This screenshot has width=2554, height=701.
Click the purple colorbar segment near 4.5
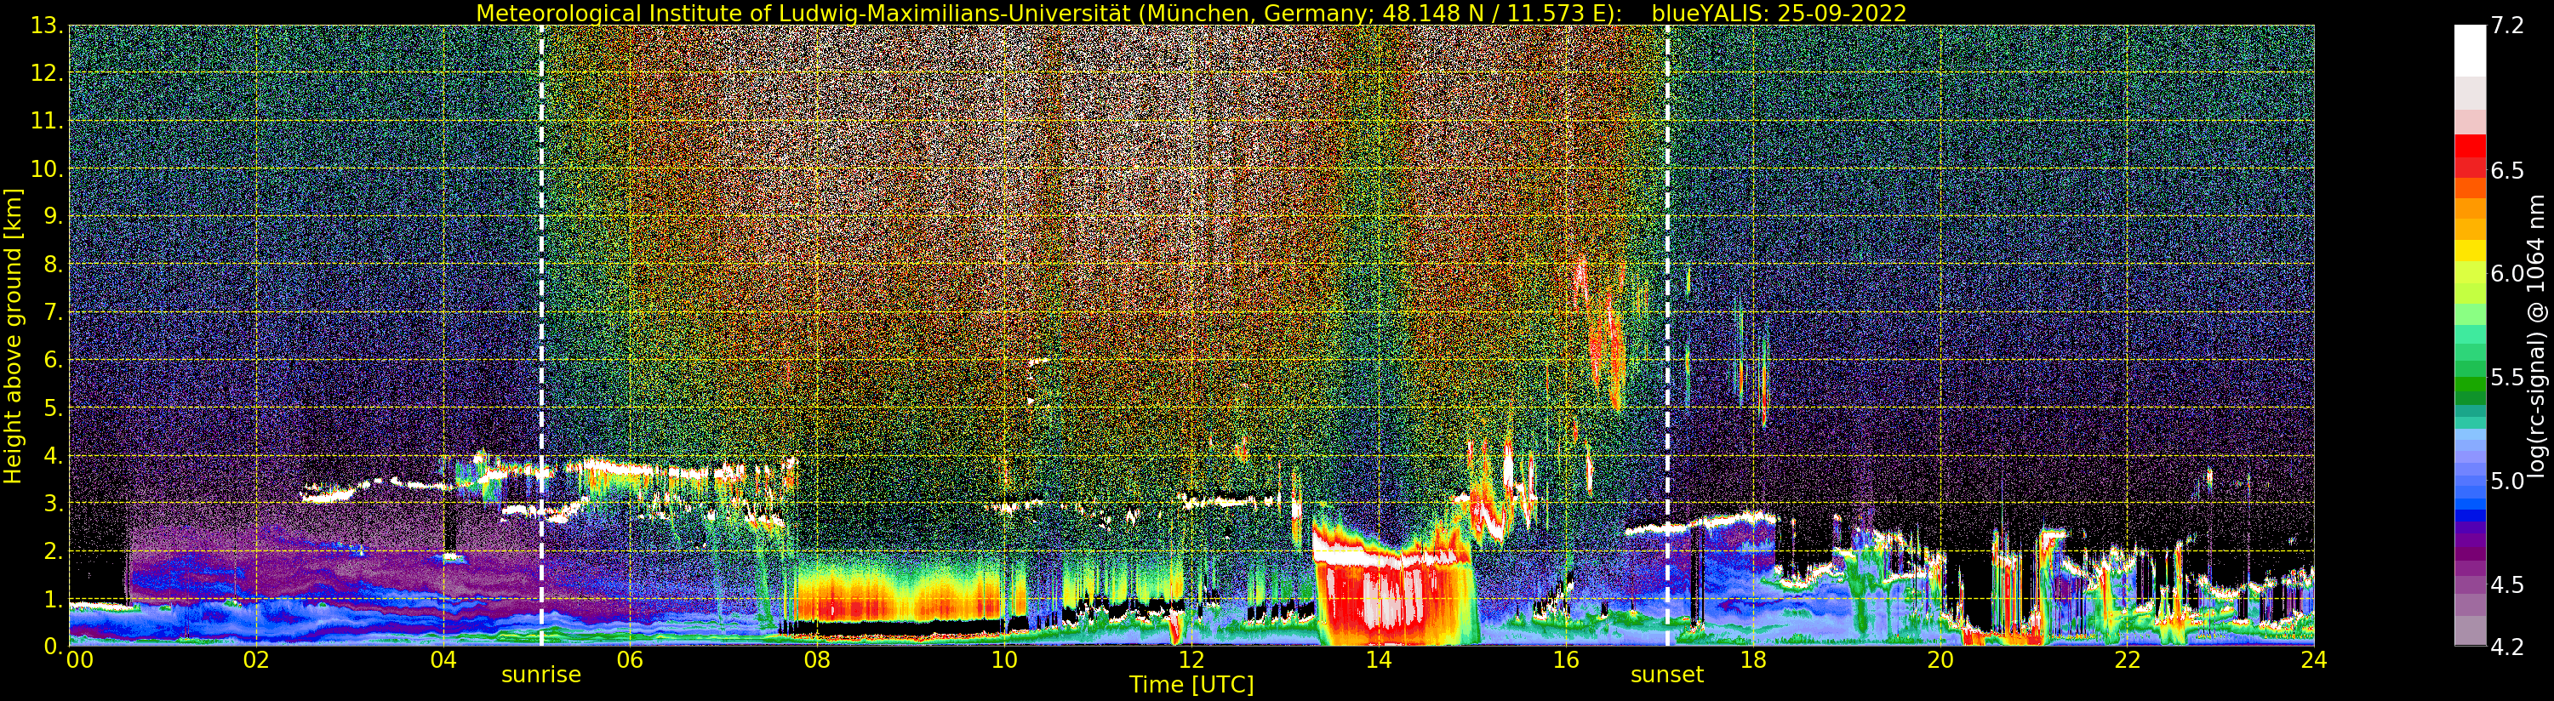click(2470, 585)
